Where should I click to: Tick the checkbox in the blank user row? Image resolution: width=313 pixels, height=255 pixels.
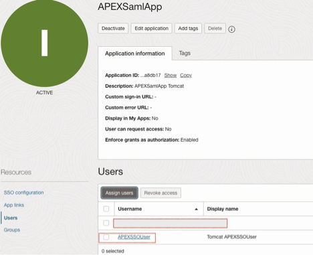(106, 223)
